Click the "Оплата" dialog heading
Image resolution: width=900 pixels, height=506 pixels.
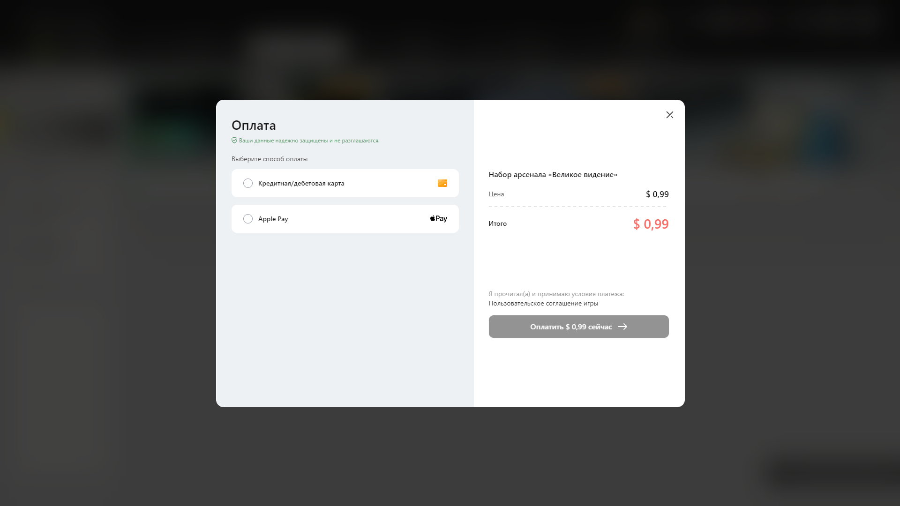pyautogui.click(x=254, y=125)
